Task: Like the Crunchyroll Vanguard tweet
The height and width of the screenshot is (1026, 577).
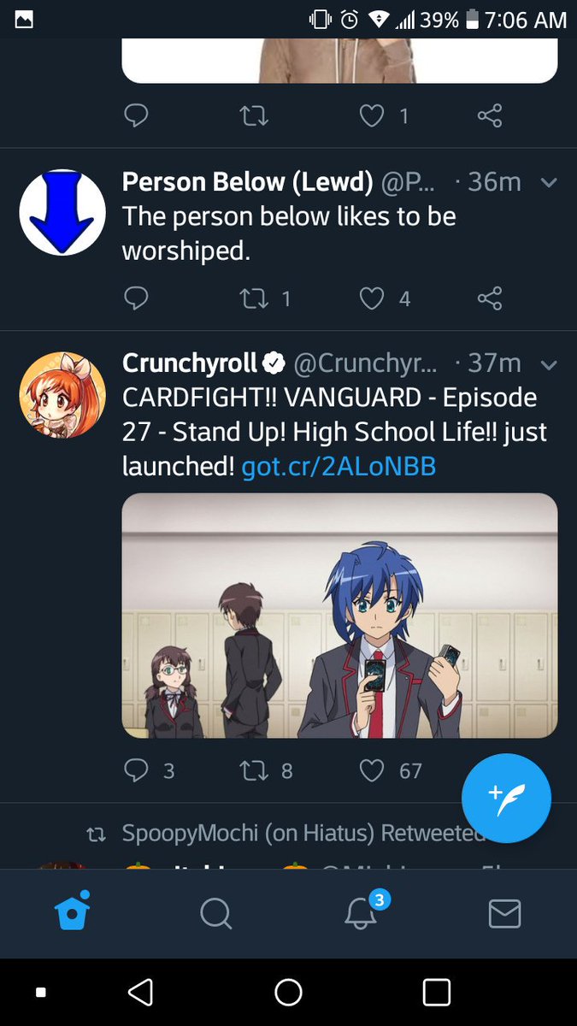Action: (371, 770)
